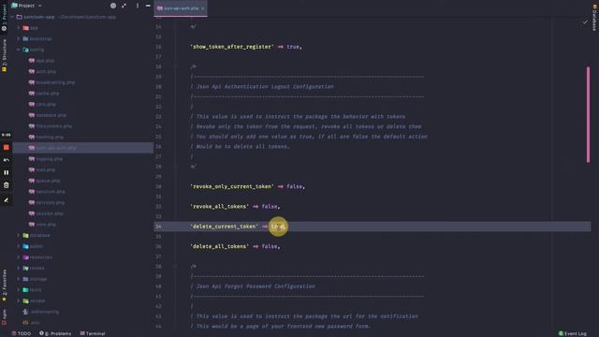
Task: Open auth.php in the config folder
Action: tap(46, 71)
